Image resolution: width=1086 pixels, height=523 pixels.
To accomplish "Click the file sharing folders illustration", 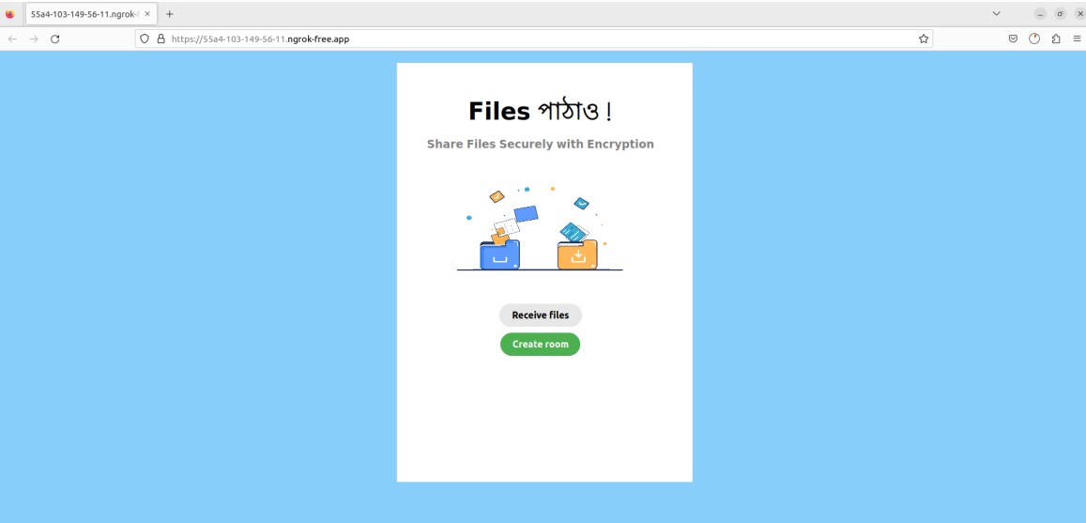I will (541, 228).
